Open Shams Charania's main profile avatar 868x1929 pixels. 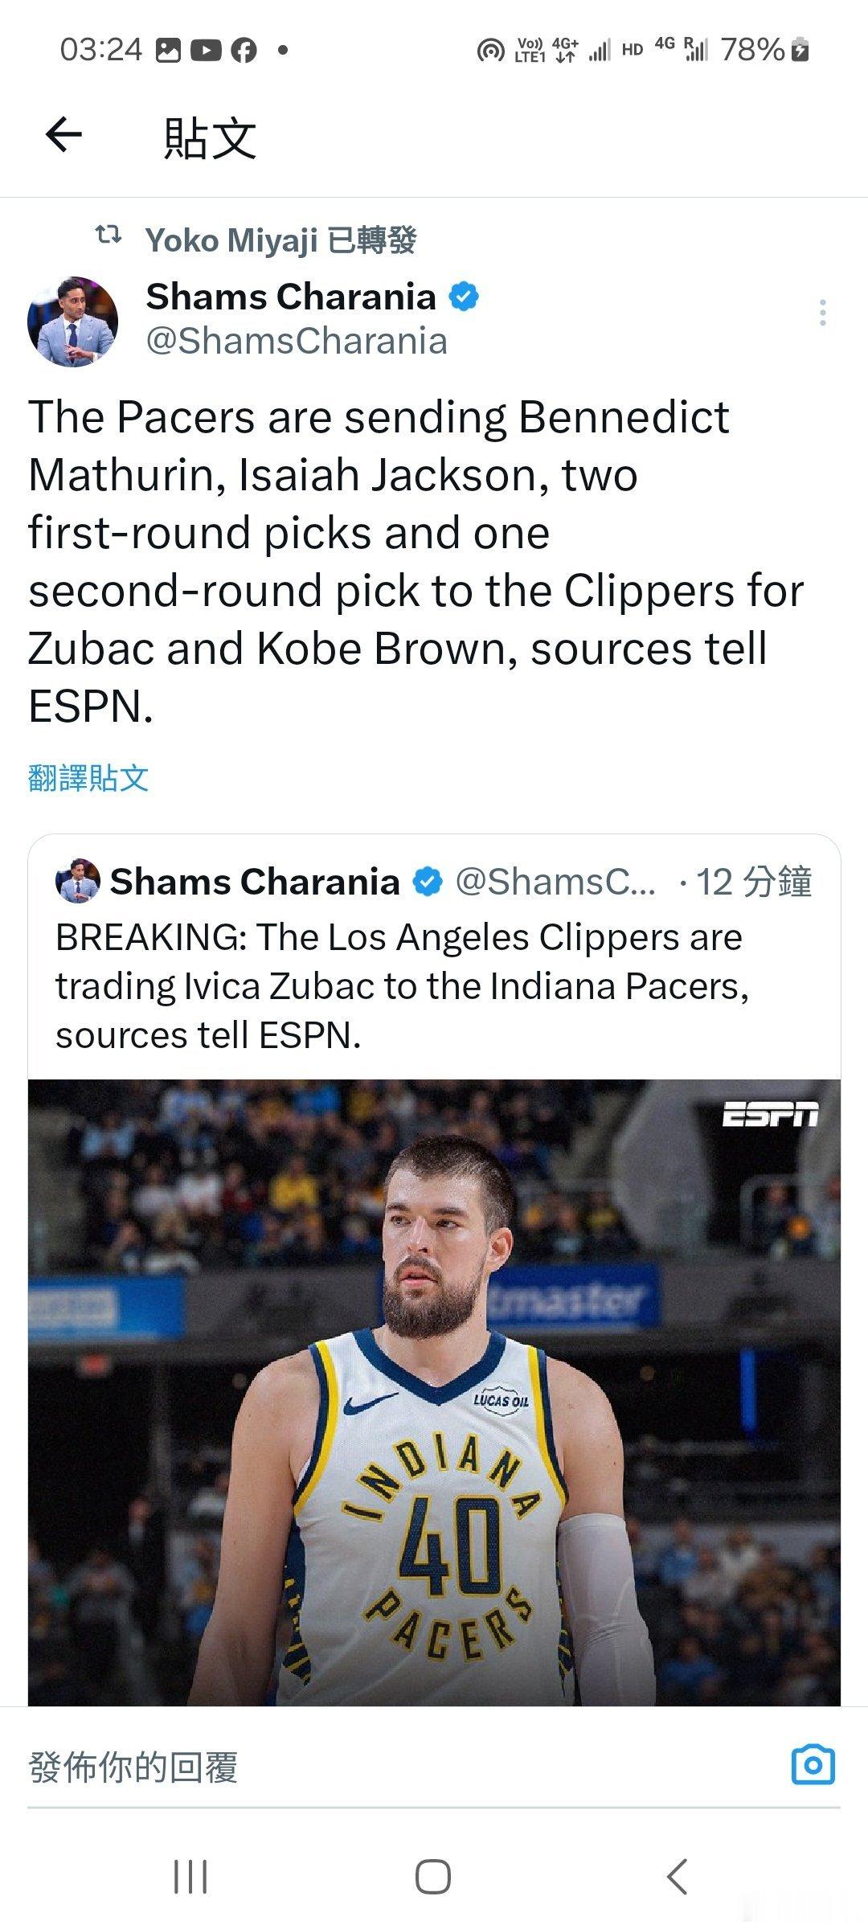[73, 321]
